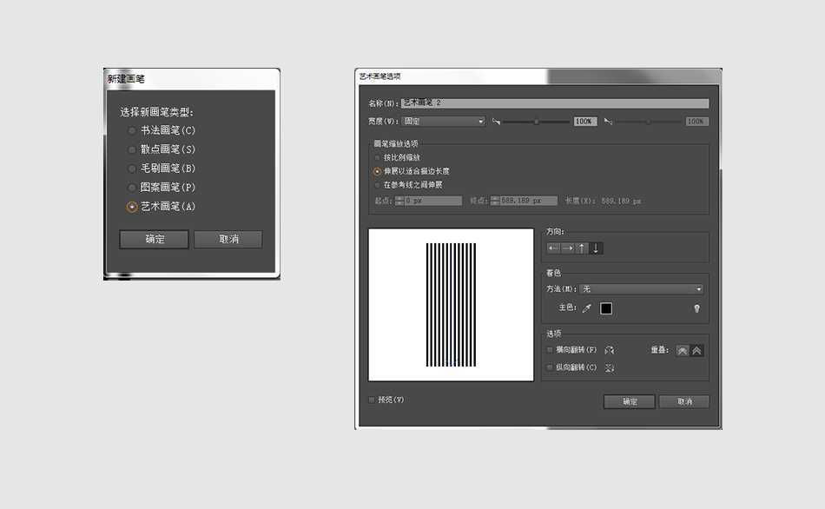The width and height of the screenshot is (825, 509).
Task: Choose the 毛刷画笔 (B) brush type
Action: [132, 169]
